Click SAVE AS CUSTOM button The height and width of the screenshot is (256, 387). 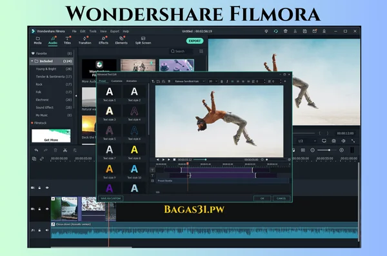click(x=111, y=199)
